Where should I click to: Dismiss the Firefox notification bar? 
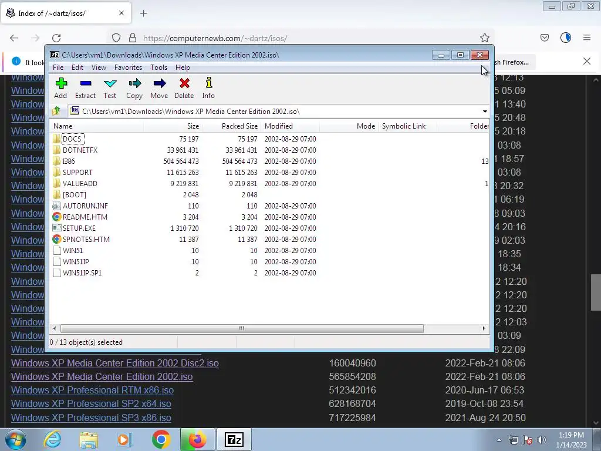click(587, 61)
